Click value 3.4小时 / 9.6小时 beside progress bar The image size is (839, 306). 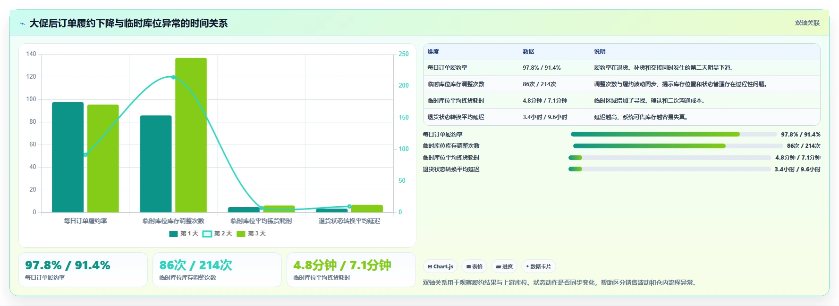pos(797,169)
